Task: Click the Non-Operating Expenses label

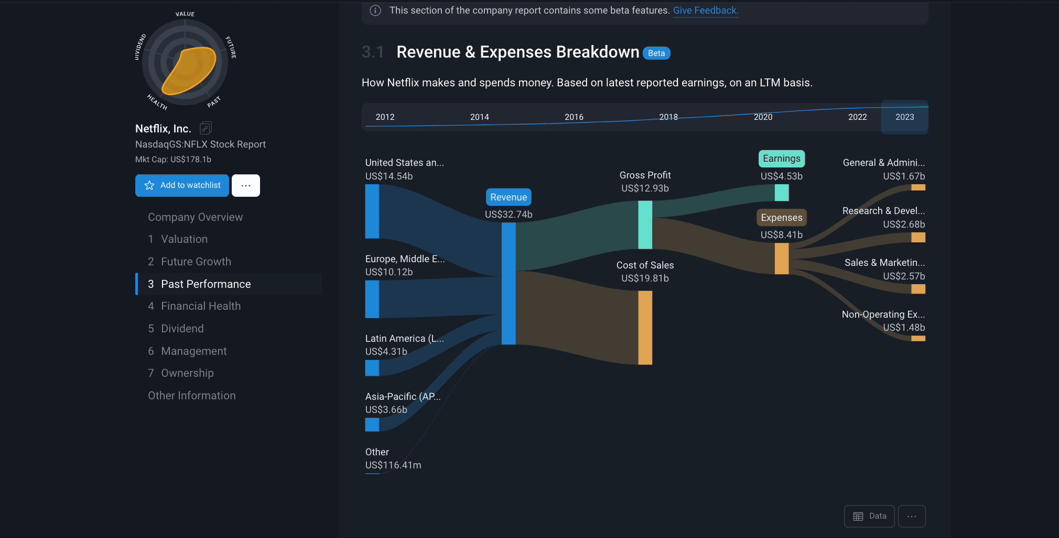Action: pos(883,315)
